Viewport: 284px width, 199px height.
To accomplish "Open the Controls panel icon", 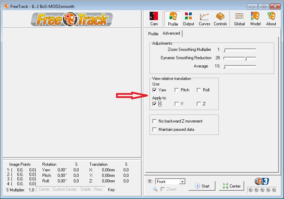I will tap(220, 19).
